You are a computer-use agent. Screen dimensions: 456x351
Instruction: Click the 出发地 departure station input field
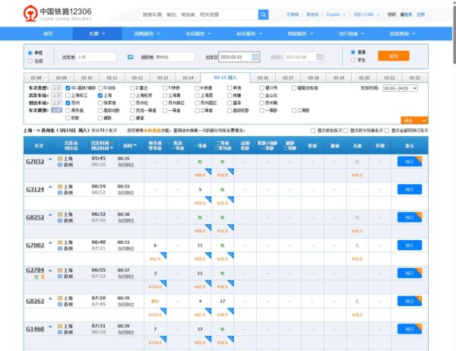pos(96,57)
